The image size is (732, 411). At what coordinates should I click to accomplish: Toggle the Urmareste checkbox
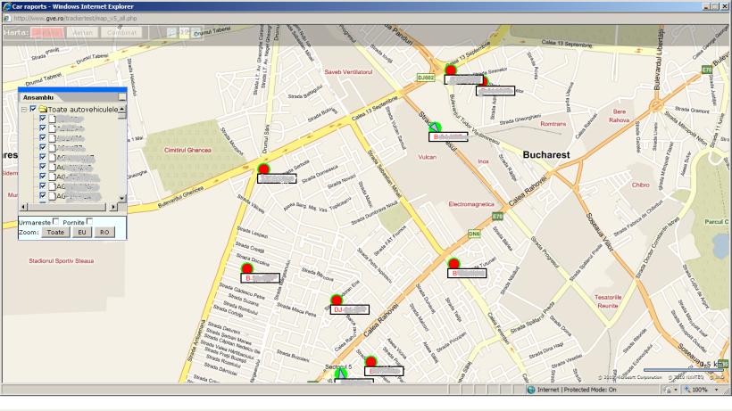tap(57, 220)
